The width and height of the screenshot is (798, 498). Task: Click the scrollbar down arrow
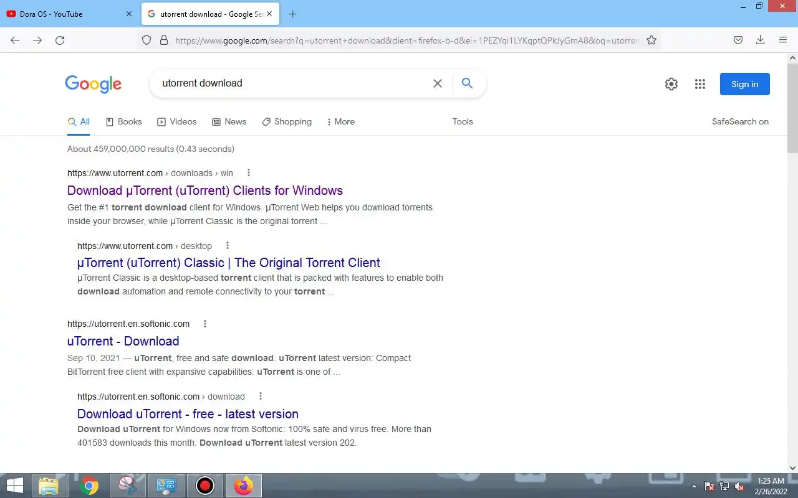[x=793, y=468]
